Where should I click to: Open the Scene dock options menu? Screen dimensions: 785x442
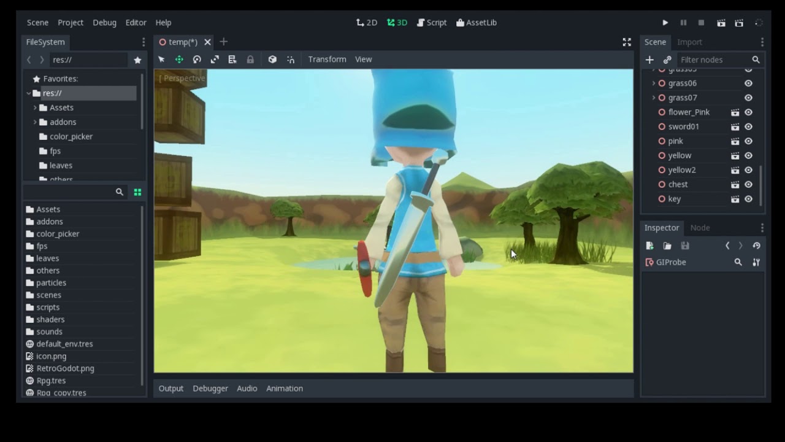pyautogui.click(x=762, y=42)
